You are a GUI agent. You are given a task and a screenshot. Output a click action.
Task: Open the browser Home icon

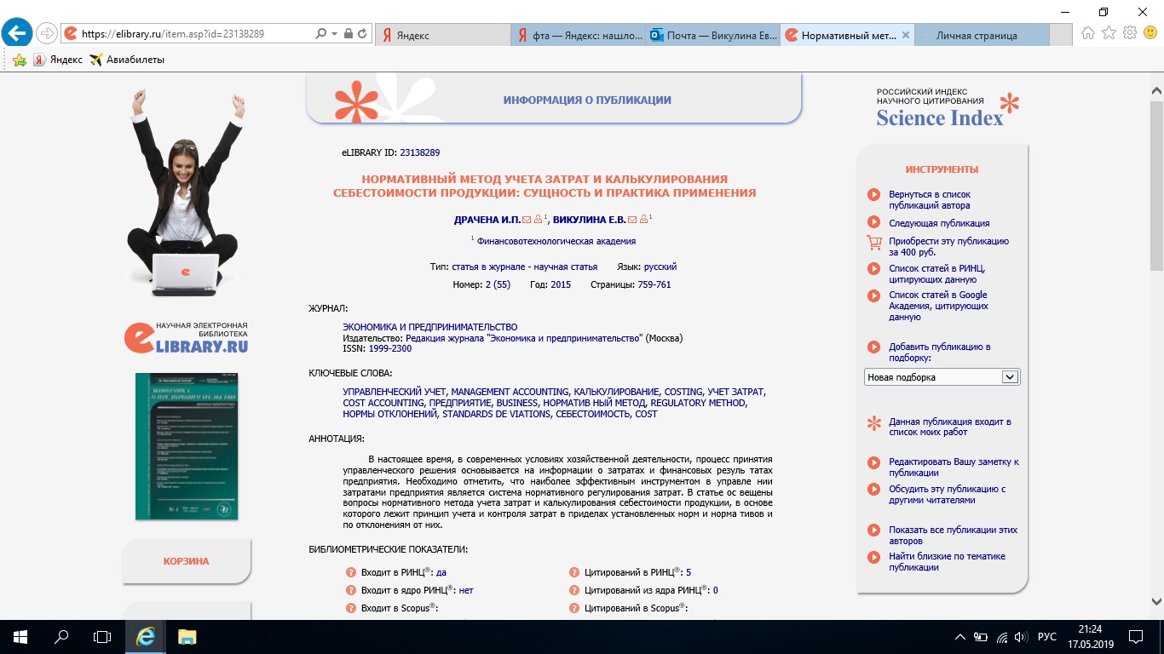(1088, 33)
